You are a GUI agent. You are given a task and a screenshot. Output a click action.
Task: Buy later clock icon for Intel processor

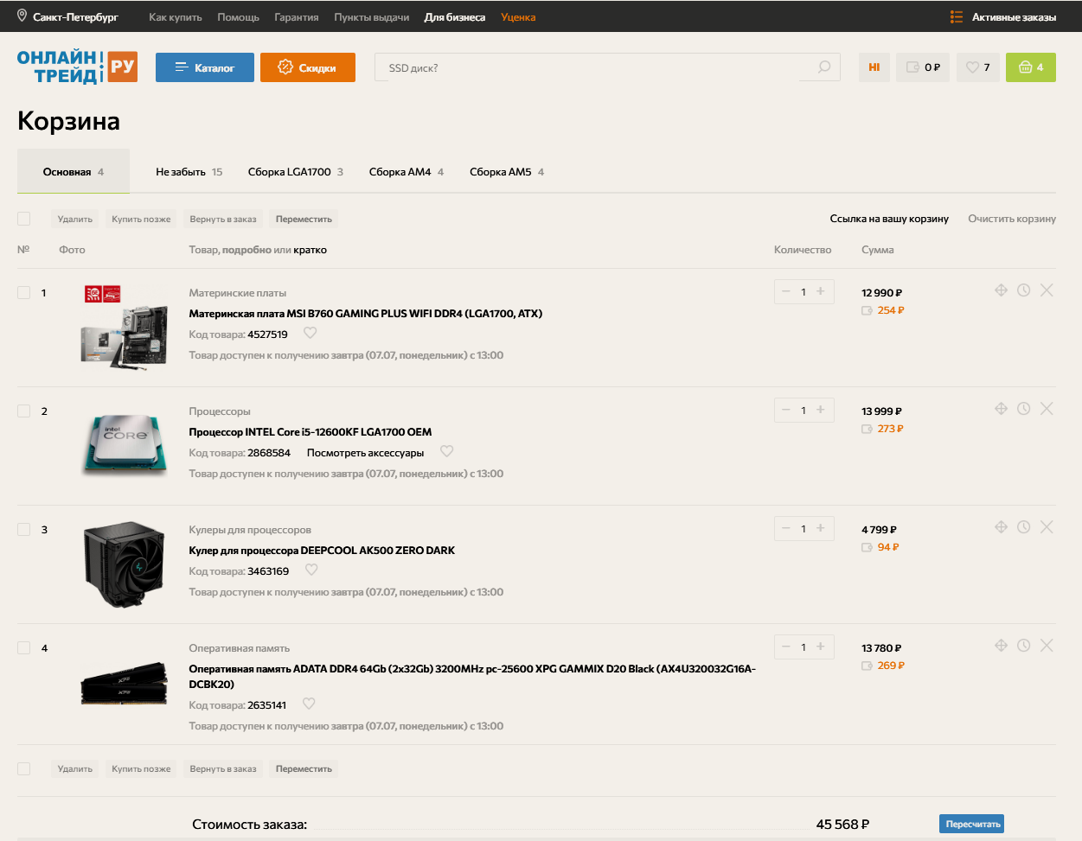(x=1023, y=409)
